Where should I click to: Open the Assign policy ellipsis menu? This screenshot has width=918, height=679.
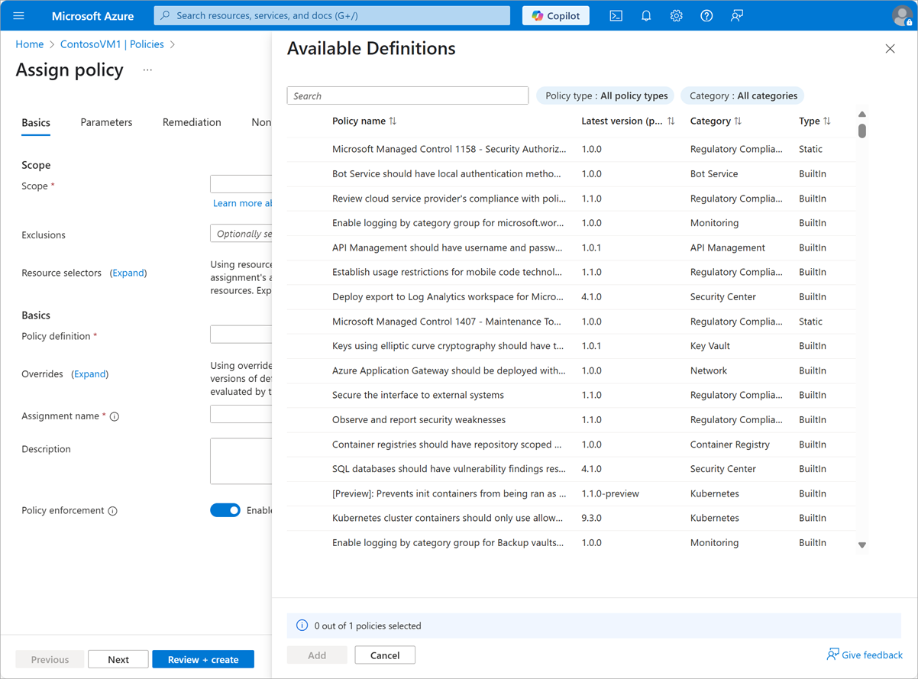(147, 70)
